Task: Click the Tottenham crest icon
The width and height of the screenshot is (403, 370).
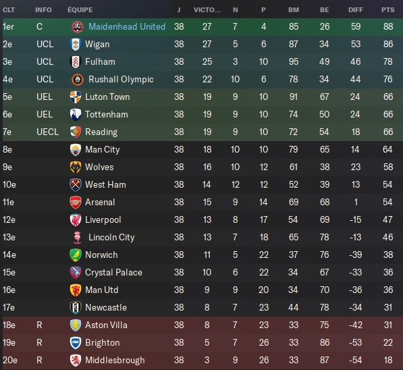Action: pyautogui.click(x=76, y=114)
